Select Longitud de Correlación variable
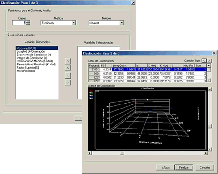The height and width of the screenshot is (174, 218). (x=30, y=51)
